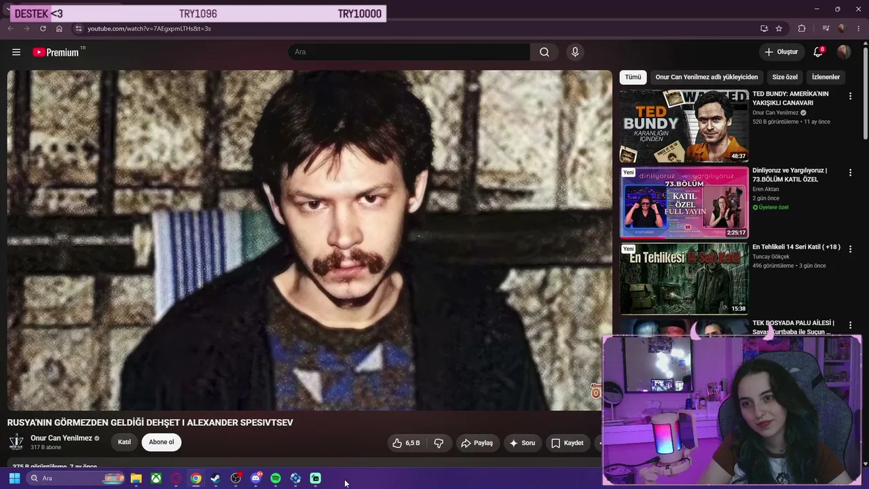The width and height of the screenshot is (869, 489).
Task: Switch to OBS Studio in the taskbar
Action: click(236, 478)
